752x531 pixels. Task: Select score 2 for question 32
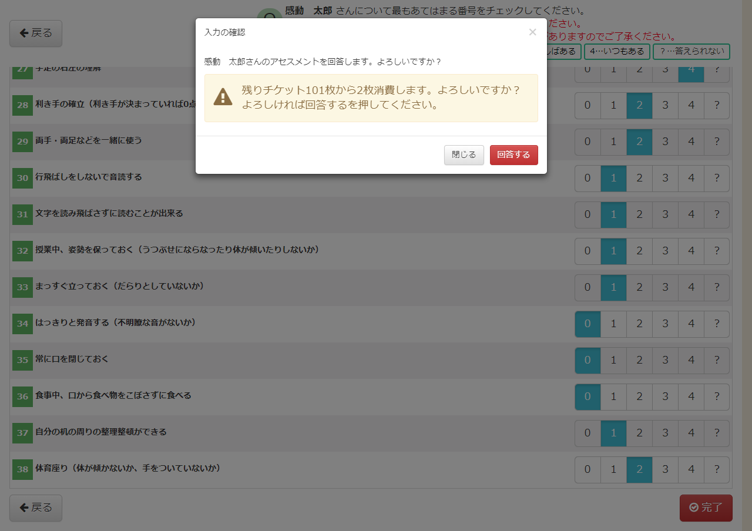tap(639, 251)
